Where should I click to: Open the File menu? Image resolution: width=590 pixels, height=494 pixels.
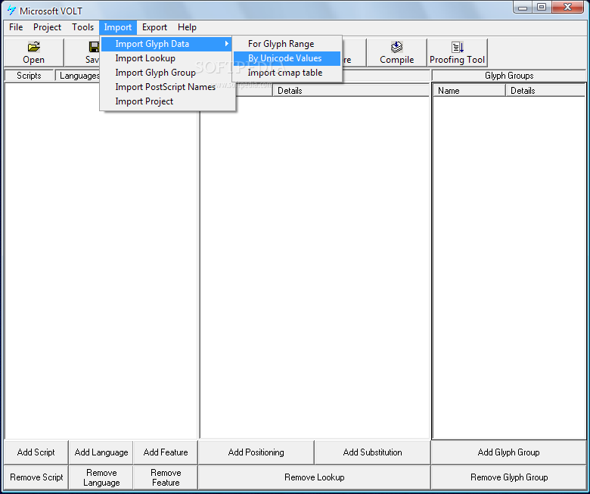pos(16,27)
